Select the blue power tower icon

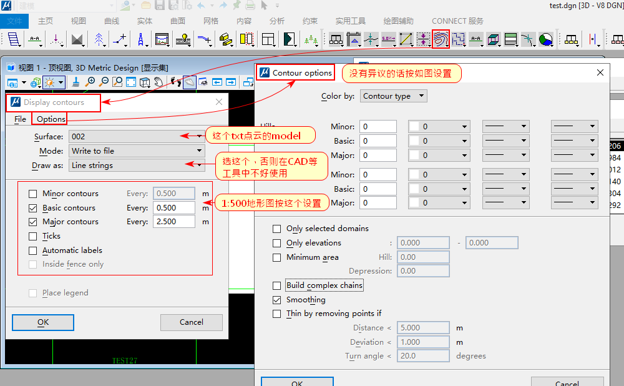140,39
